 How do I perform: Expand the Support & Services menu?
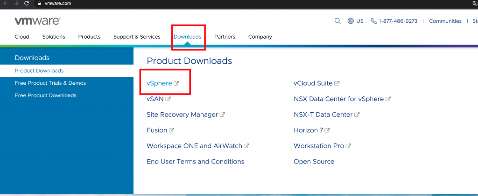point(137,37)
